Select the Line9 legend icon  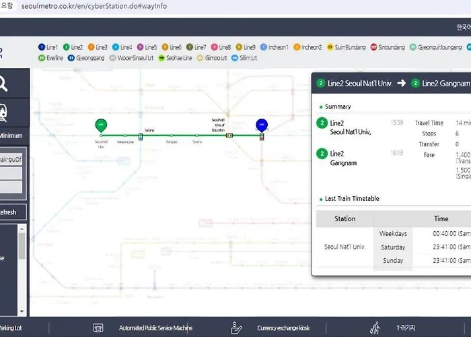(239, 47)
